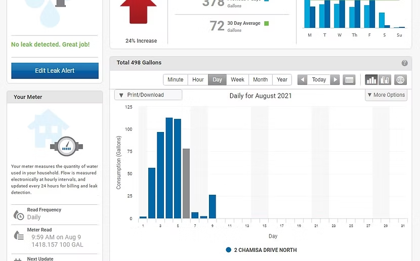Click the bar for day 5
Screen dimensions: 420x261
tap(178, 168)
